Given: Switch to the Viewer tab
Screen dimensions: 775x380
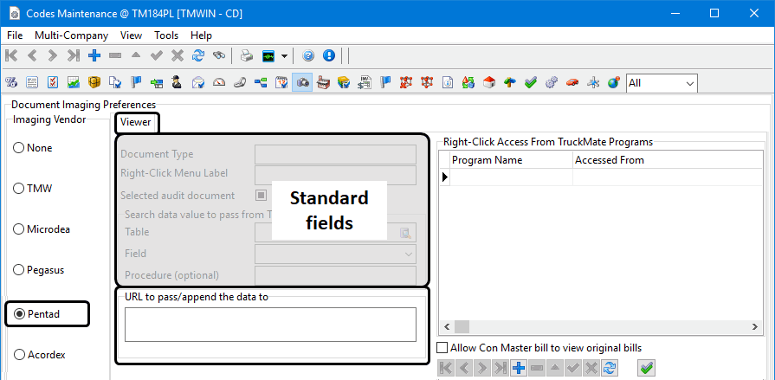Looking at the screenshot, I should coord(135,123).
